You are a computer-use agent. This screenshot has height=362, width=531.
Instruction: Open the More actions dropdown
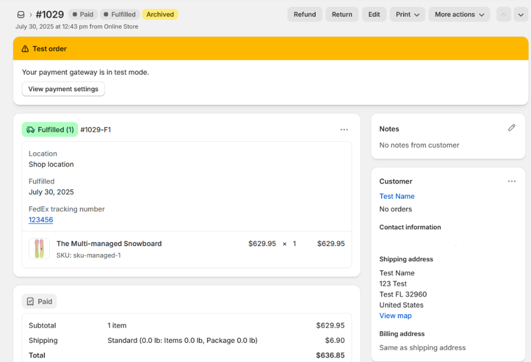[x=459, y=15]
